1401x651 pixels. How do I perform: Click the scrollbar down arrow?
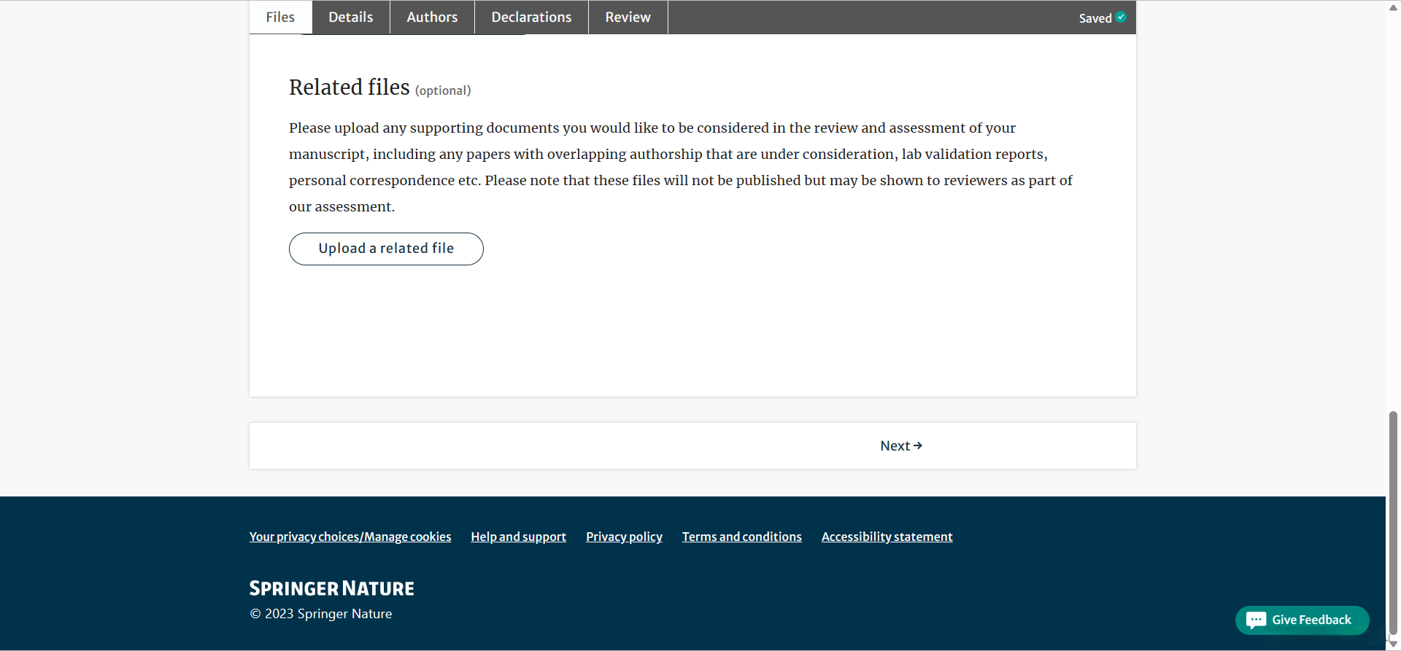(1393, 644)
